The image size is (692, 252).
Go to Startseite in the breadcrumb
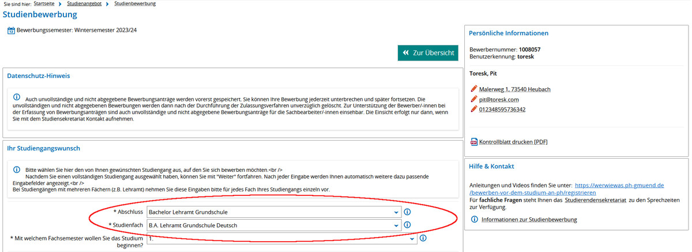[x=44, y=3]
